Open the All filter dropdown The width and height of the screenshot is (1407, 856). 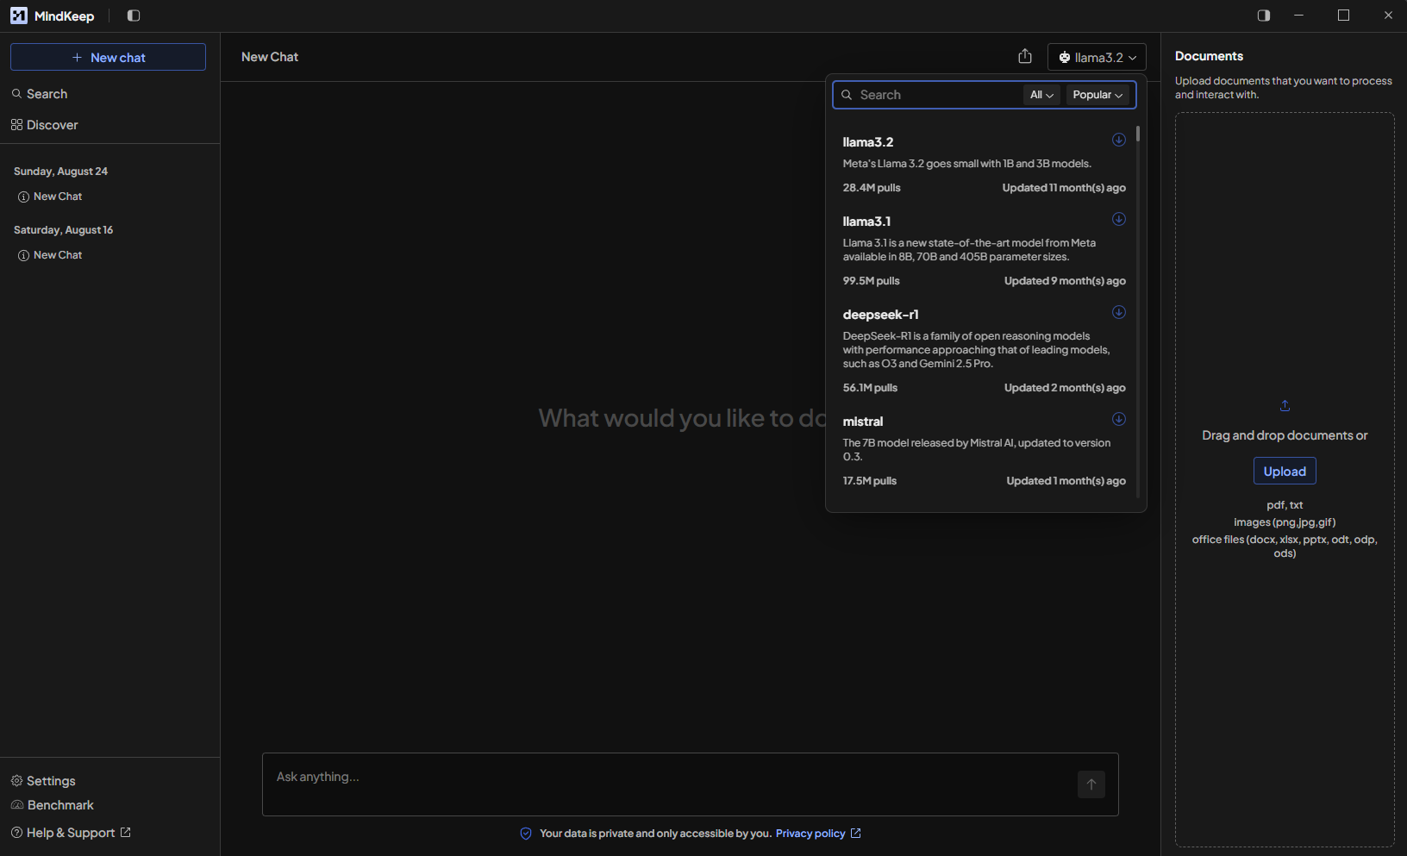(1041, 95)
